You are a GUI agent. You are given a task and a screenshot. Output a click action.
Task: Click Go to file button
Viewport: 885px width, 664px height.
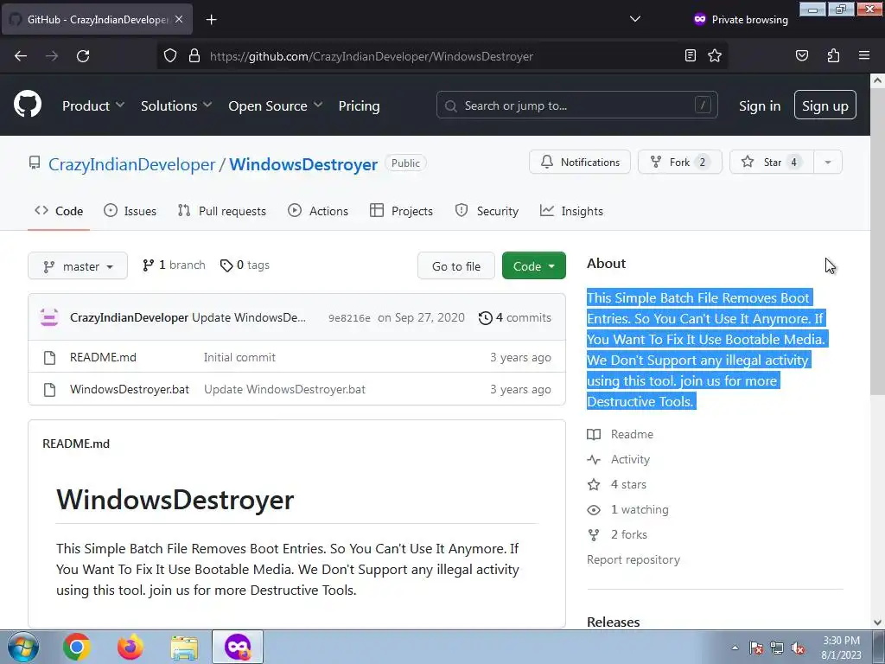pyautogui.click(x=456, y=266)
